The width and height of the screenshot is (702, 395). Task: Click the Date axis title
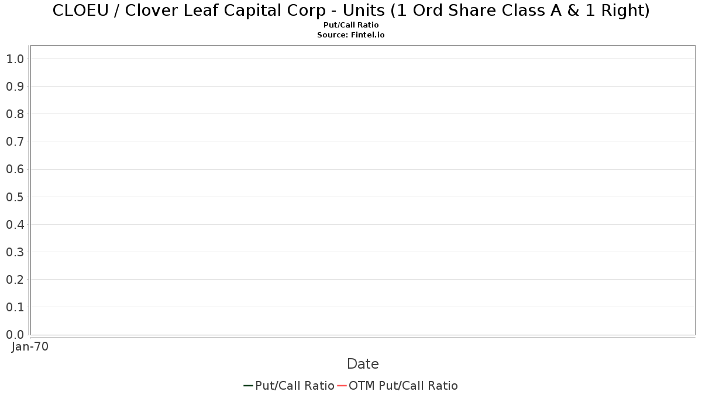click(x=363, y=364)
